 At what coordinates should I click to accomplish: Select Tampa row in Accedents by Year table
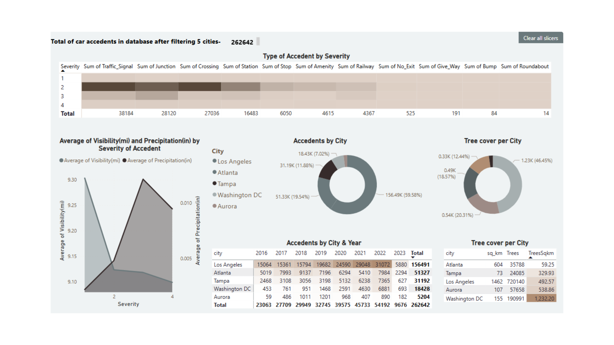(x=322, y=281)
